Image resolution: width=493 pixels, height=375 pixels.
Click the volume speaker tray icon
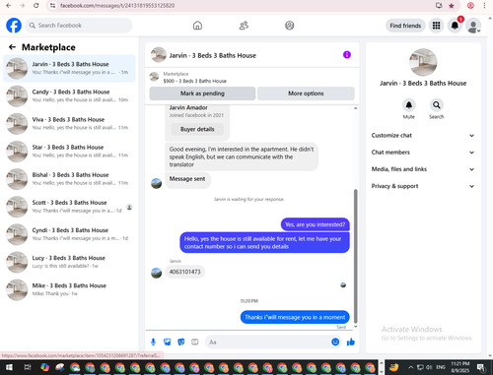pos(429,367)
